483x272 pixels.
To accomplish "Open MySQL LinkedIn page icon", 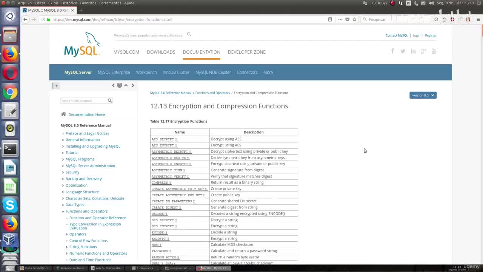I will [x=413, y=51].
